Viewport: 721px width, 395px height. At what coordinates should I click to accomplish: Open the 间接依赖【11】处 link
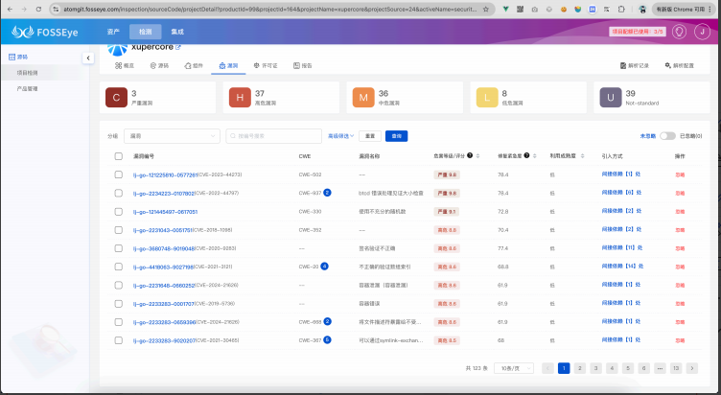(x=622, y=248)
